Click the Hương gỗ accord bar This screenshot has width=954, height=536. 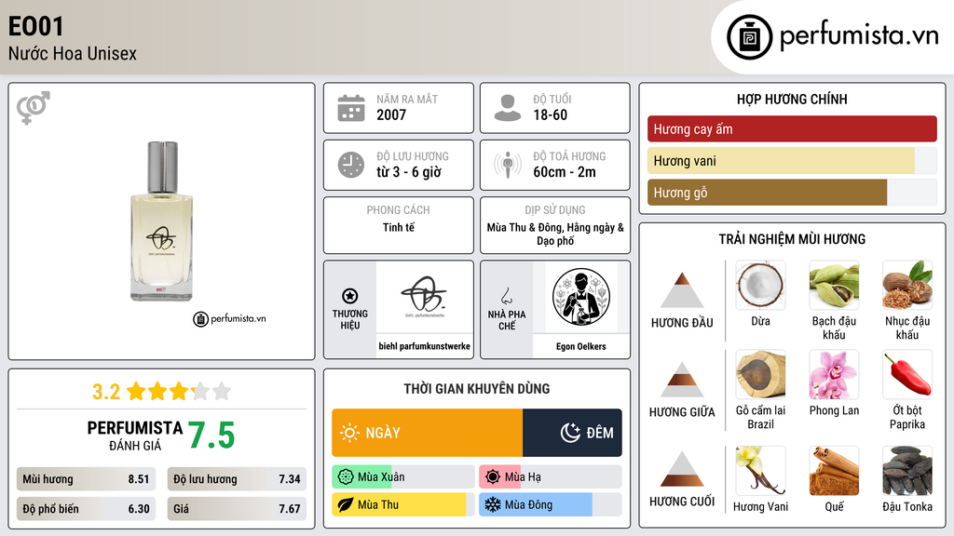pyautogui.click(x=792, y=192)
